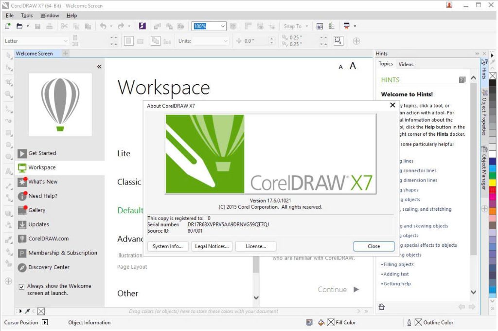Open the Gallery section icon
This screenshot has height=331, width=498.
click(22, 210)
